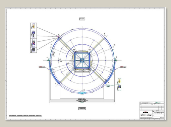Click the small teal callout box near J
This screenshot has width=171, height=127.
click(x=108, y=86)
